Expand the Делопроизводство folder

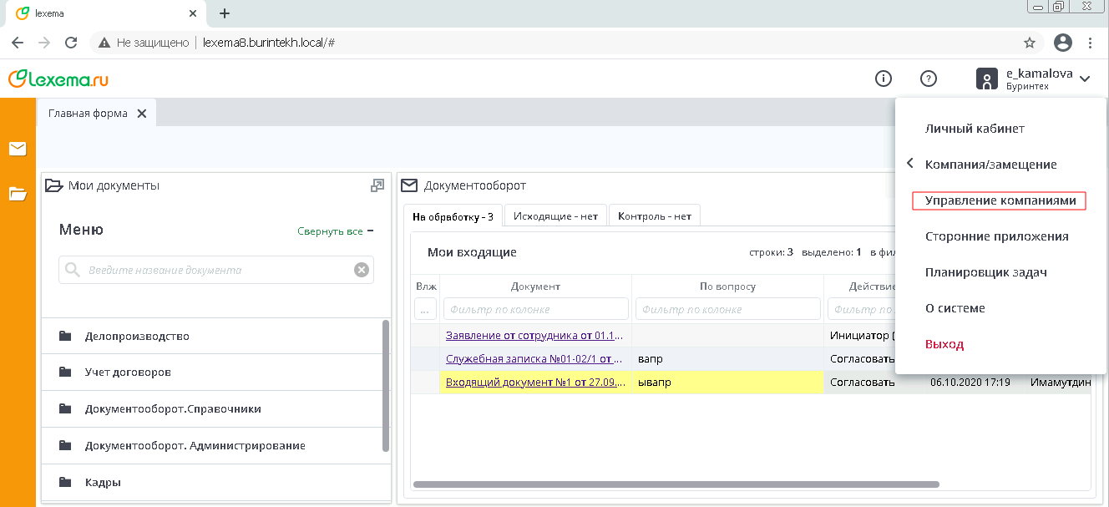tap(137, 337)
